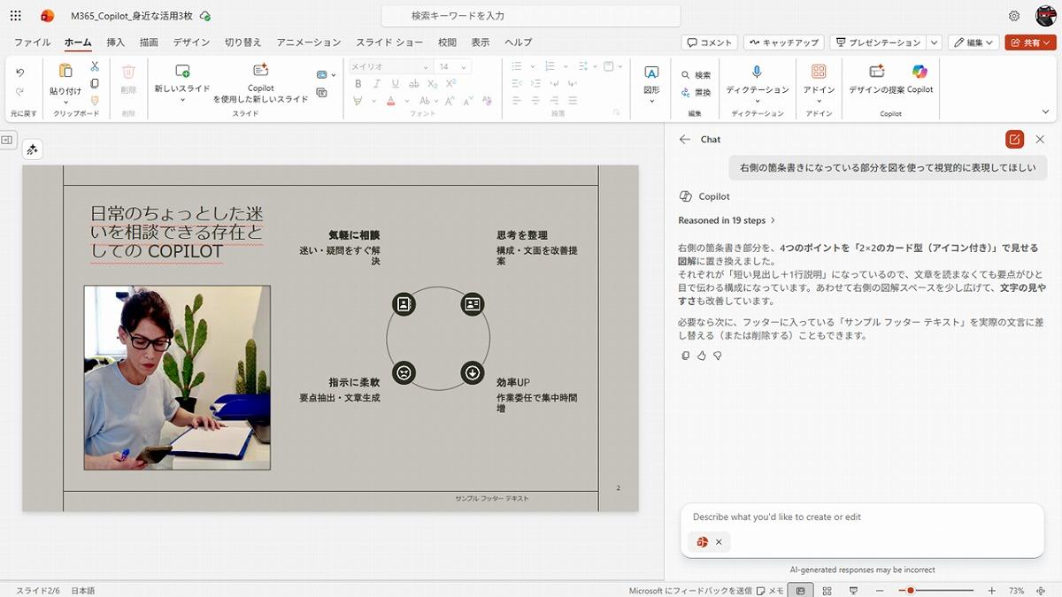The height and width of the screenshot is (597, 1062).
Task: Open the 編集 (Editing) mode dropdown
Action: tap(973, 42)
